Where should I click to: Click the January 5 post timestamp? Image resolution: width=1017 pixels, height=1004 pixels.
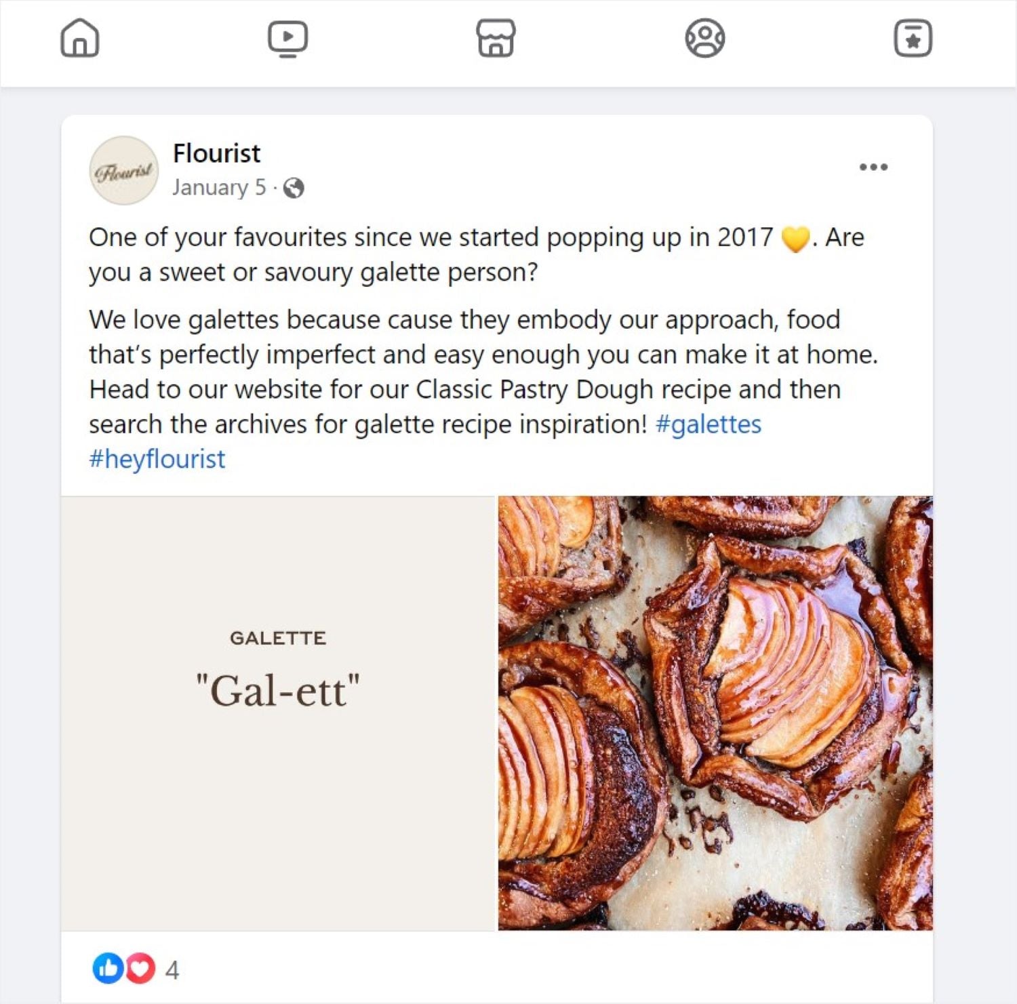218,187
